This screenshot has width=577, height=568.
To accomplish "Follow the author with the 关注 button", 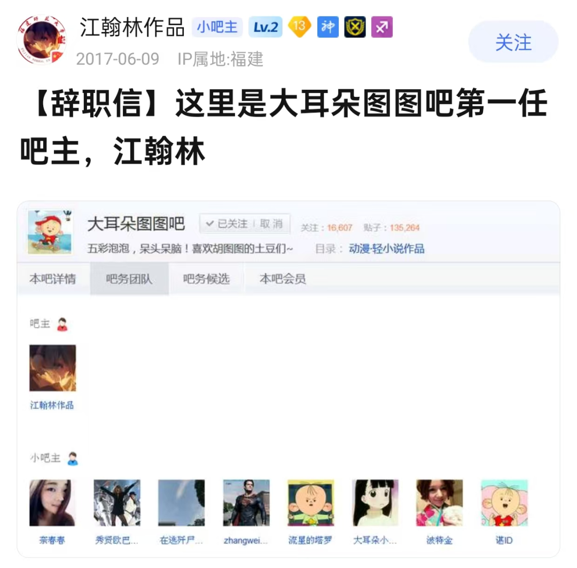I will [x=513, y=42].
